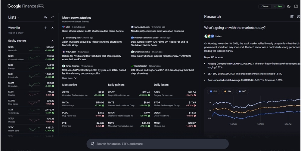Open the MSN gold and stocks news story

[x=93, y=31]
